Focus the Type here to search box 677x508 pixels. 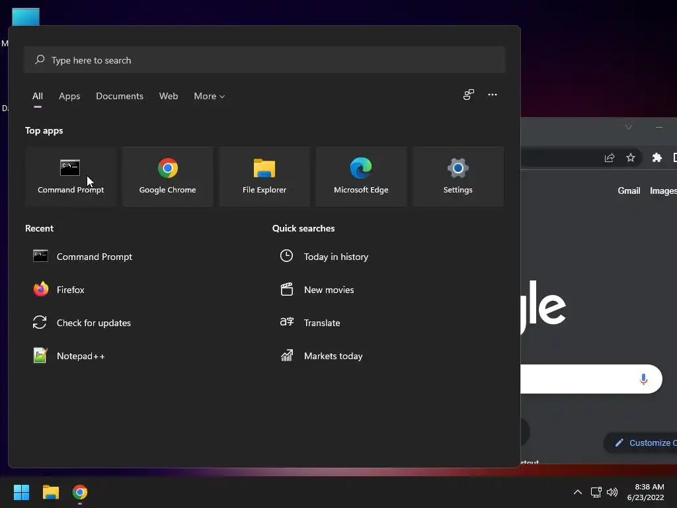click(x=264, y=60)
